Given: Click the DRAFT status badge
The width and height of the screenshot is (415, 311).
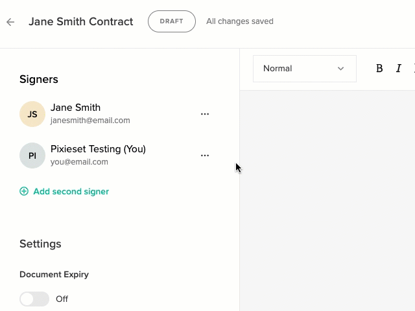Looking at the screenshot, I should point(172,21).
